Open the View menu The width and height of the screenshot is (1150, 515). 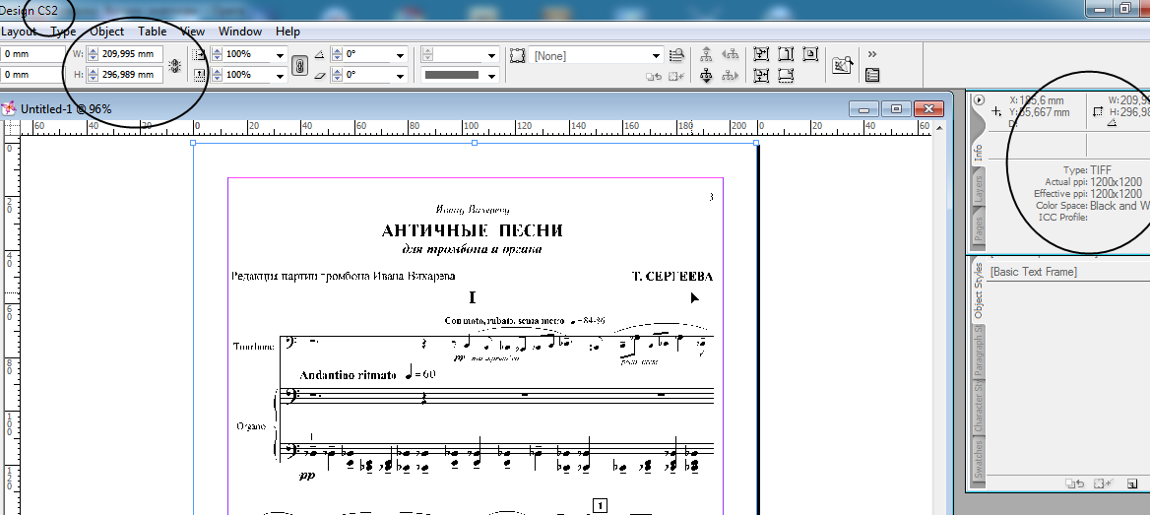[x=193, y=32]
